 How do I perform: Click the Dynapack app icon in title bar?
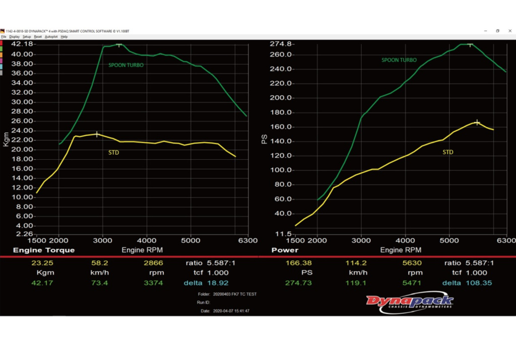[3, 31]
